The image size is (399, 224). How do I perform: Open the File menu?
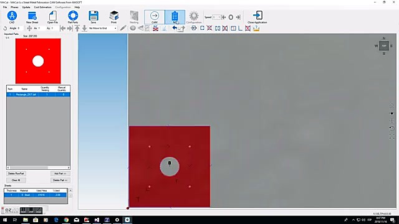pos(5,7)
